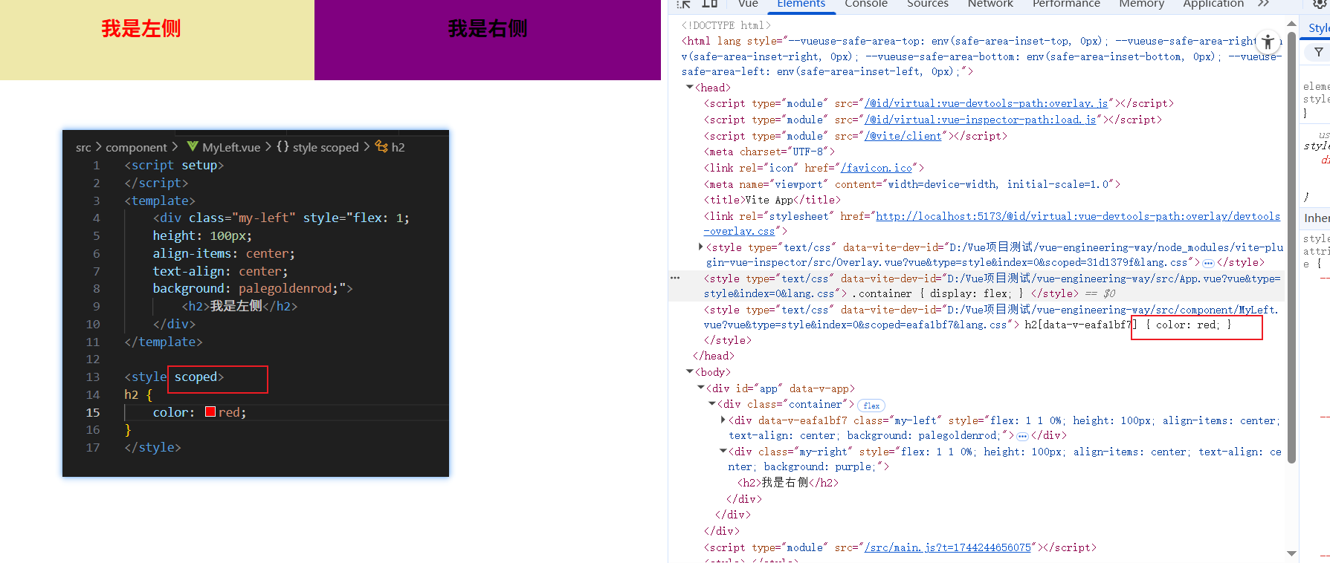
Task: Open the /src/main.js script link
Action: click(948, 547)
